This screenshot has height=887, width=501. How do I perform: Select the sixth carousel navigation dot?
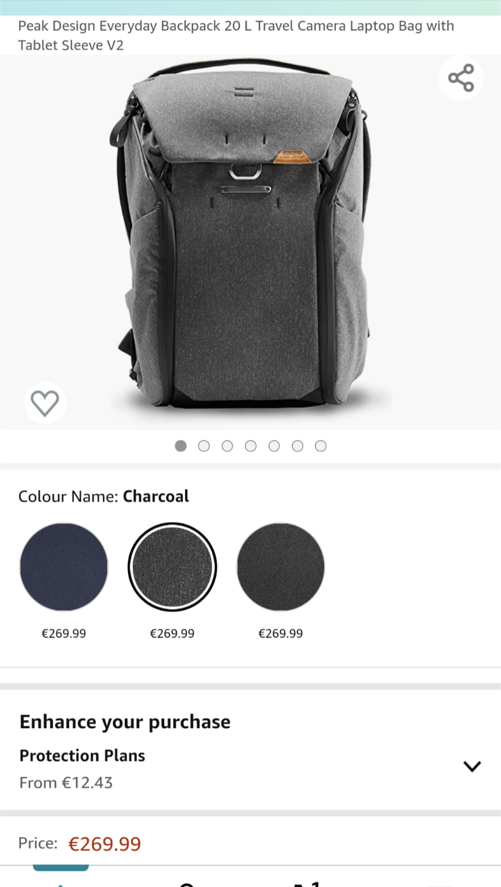pos(297,446)
